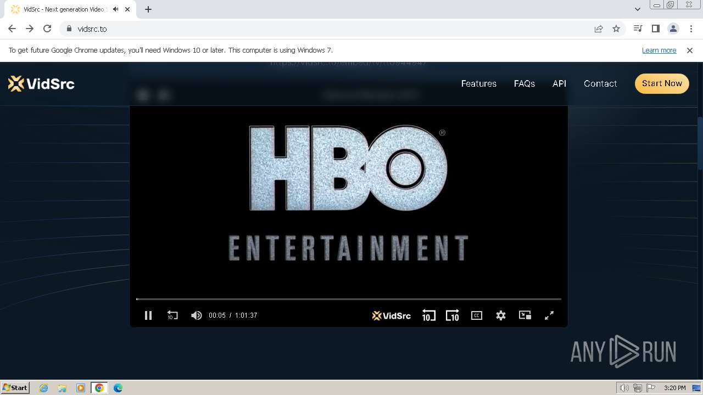703x395 pixels.
Task: Launch Internet Explorer from taskbar
Action: pos(43,388)
